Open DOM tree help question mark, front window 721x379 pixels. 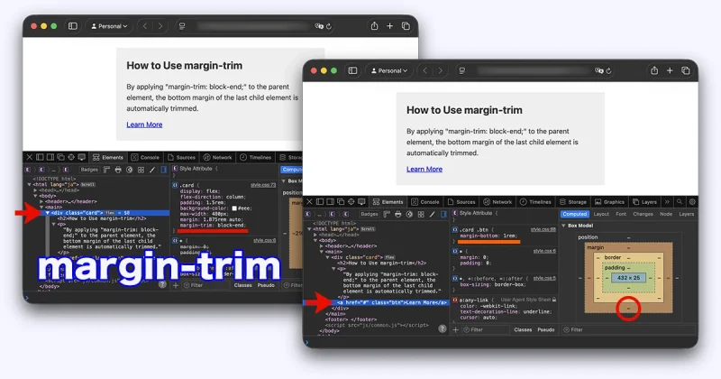tap(442, 328)
